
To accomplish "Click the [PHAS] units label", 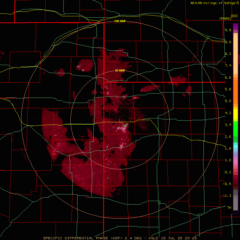I will (225, 18).
